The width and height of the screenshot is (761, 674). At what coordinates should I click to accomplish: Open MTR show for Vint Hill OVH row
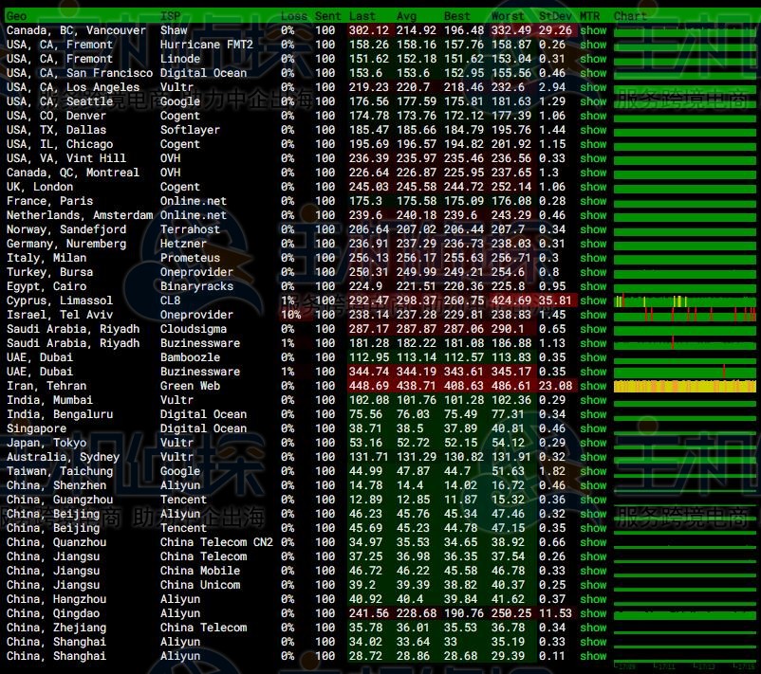[x=593, y=158]
